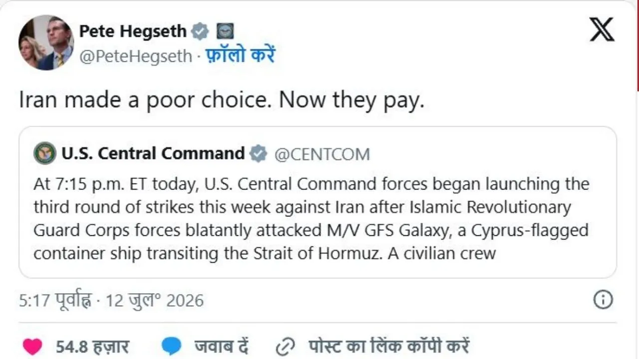This screenshot has width=639, height=359.
Task: Click the 54.8 हज़ार likes count
Action: click(x=92, y=346)
